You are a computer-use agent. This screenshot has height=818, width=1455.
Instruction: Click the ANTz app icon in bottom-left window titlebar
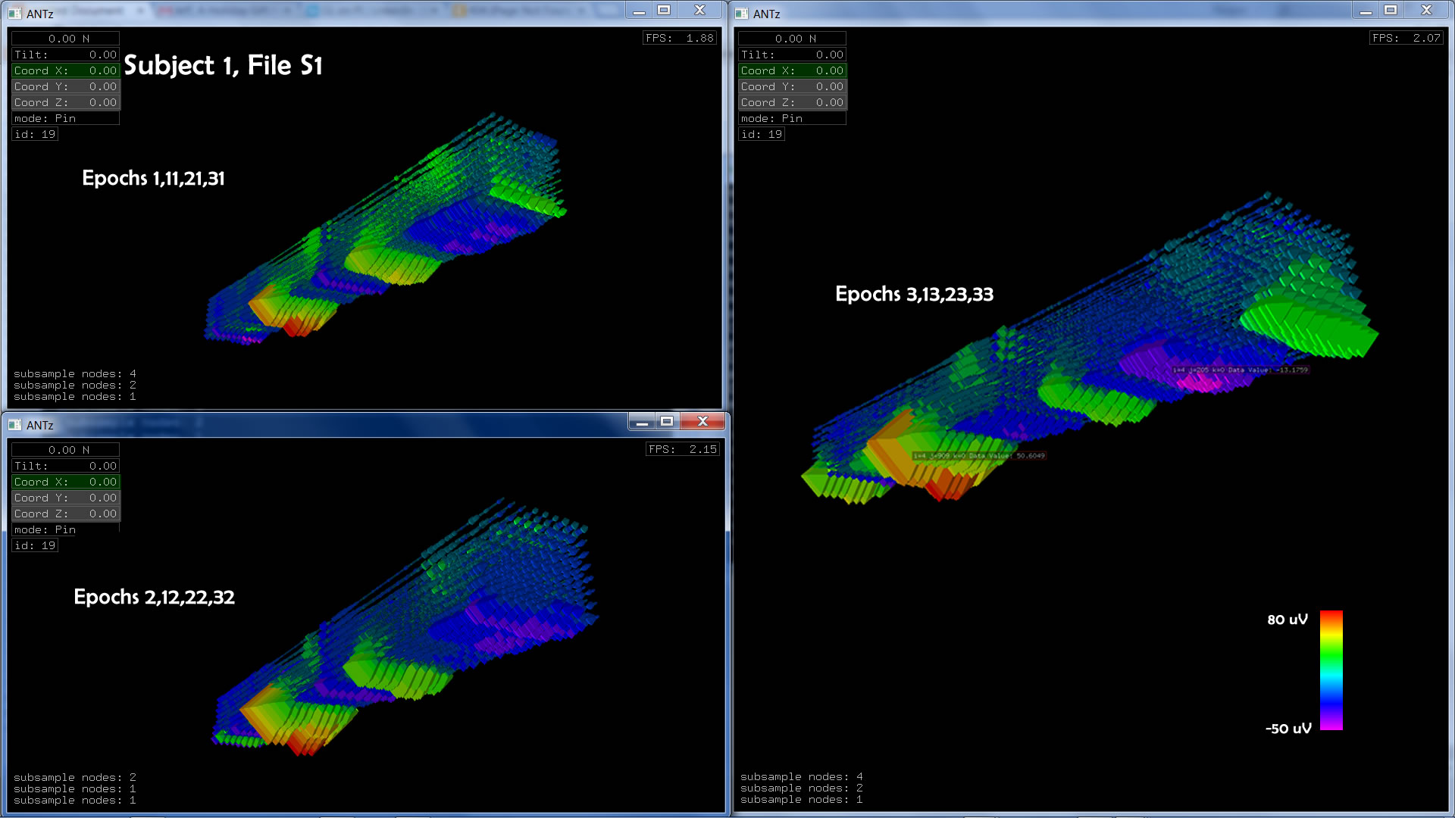[x=14, y=425]
